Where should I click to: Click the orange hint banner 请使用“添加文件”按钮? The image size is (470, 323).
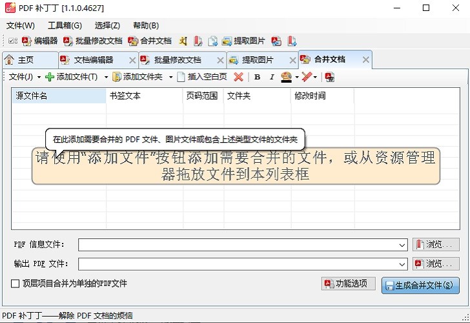pos(236,166)
